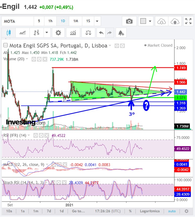This screenshot has height=217, width=195.
Task: Hide the Volume indicator via eye icon
Action: (x=34, y=59)
